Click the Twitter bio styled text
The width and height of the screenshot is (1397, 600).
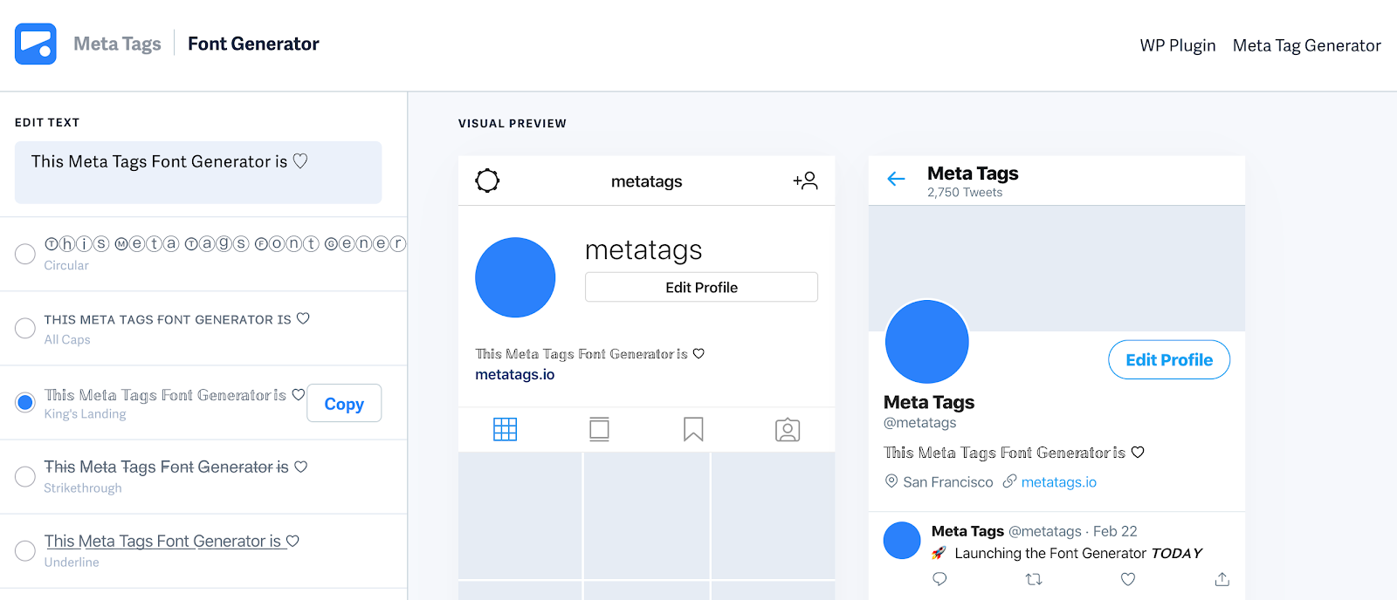1014,452
